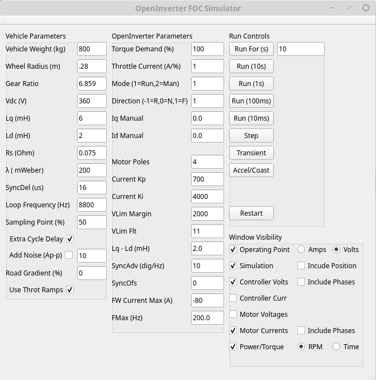Image resolution: width=376 pixels, height=380 pixels.
Task: Click the Run (1s) button
Action: point(251,84)
